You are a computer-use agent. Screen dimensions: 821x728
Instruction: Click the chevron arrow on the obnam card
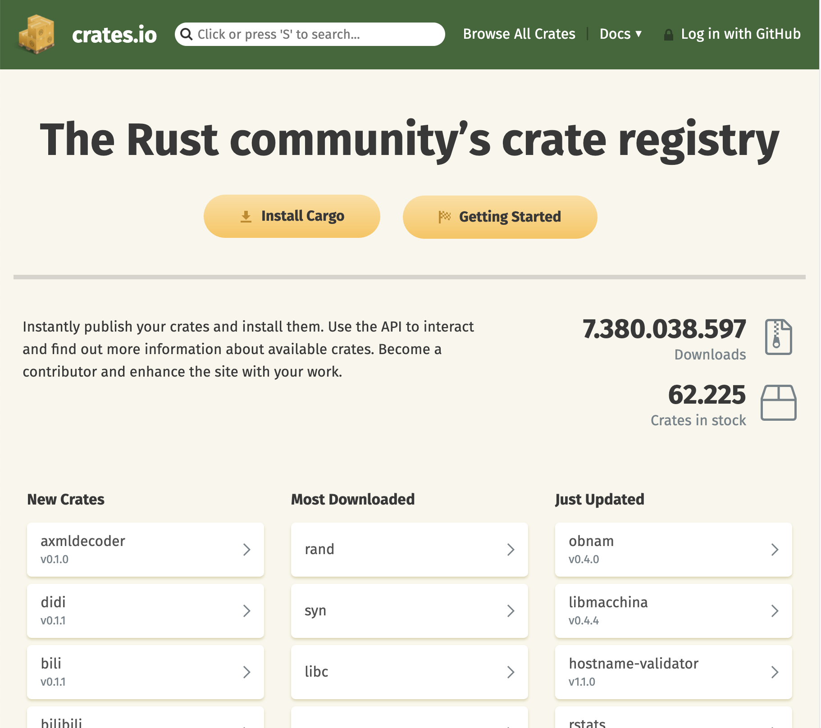[775, 550]
